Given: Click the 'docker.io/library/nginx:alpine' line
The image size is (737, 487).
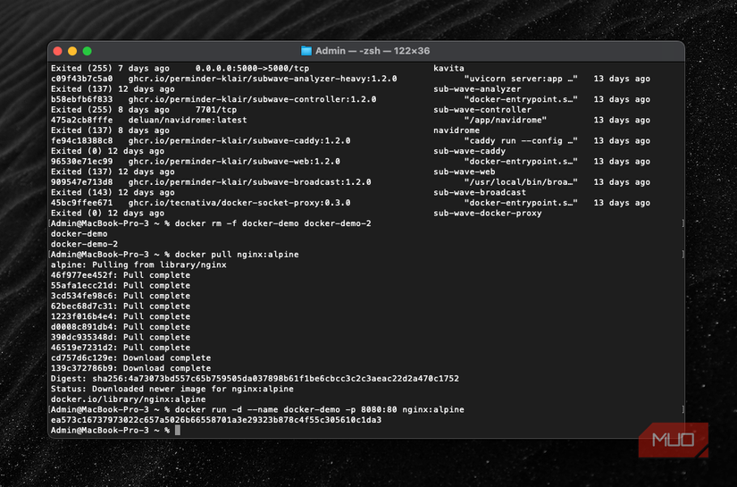Looking at the screenshot, I should click(x=129, y=399).
